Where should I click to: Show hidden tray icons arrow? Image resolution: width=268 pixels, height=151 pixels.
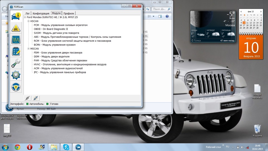[233, 147]
